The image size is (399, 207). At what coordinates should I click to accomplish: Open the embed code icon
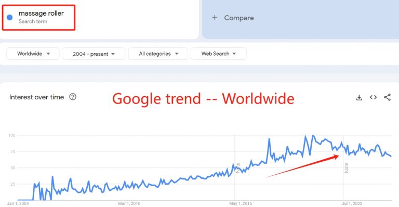[x=373, y=97]
